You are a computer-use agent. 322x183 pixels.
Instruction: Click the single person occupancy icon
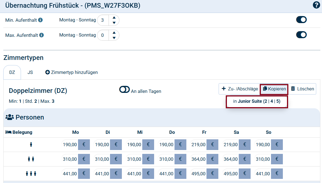(31, 145)
